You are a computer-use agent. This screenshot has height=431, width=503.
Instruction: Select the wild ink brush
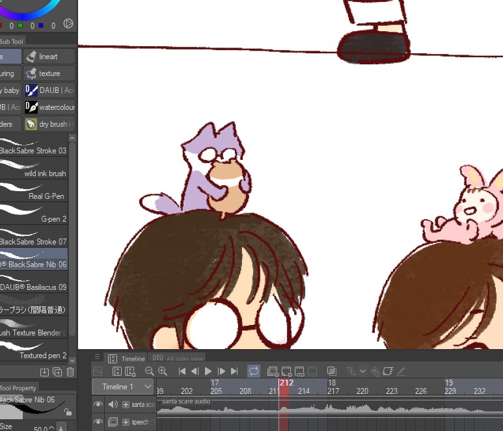tap(34, 168)
